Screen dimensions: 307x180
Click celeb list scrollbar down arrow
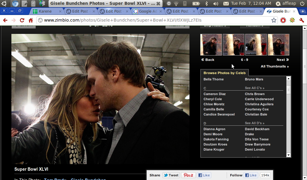coord(288,155)
